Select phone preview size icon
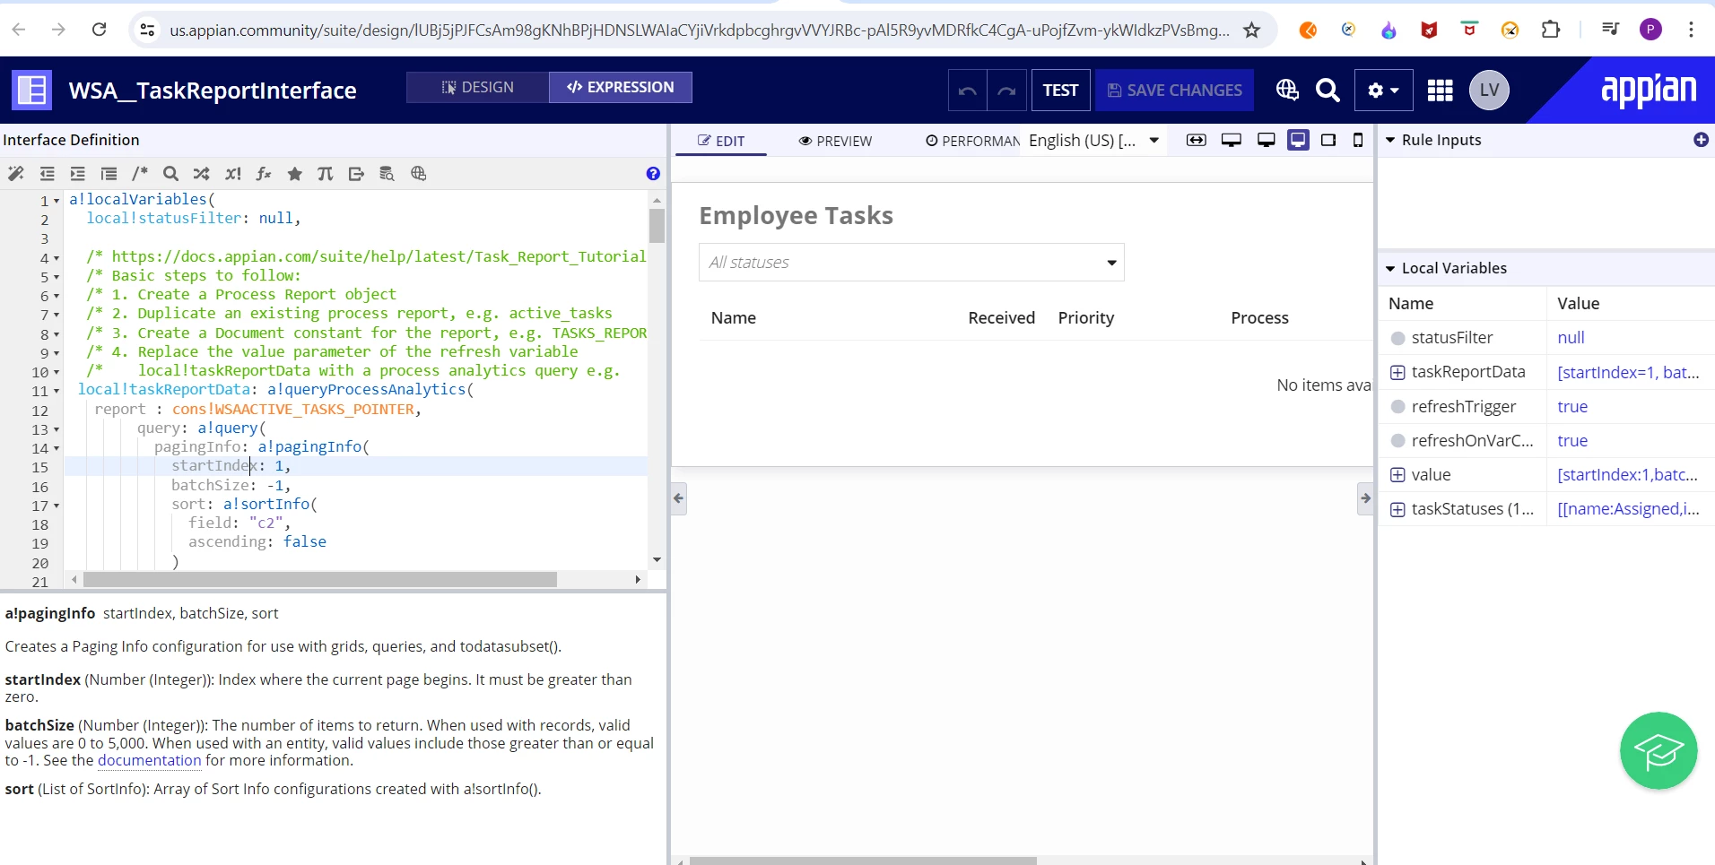This screenshot has width=1715, height=865. point(1358,140)
